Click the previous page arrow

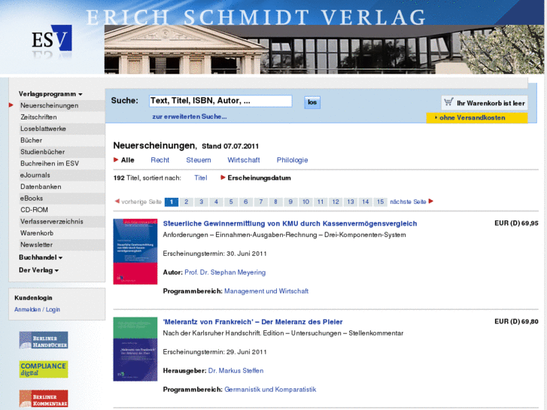click(x=117, y=201)
